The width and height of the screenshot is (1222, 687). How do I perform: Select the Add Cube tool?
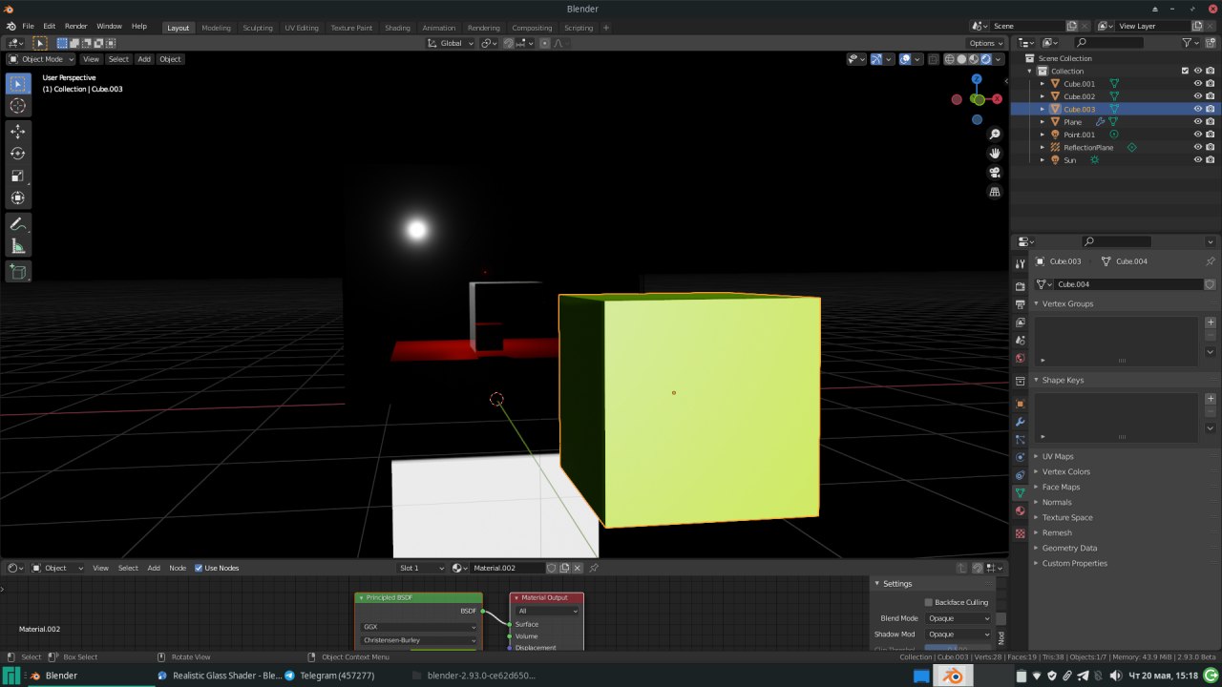click(x=18, y=272)
